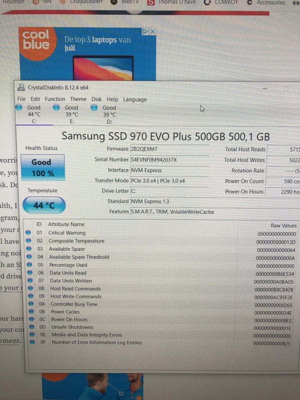Select the Composite Temperature attribute name
300x400 pixels.
(76, 241)
